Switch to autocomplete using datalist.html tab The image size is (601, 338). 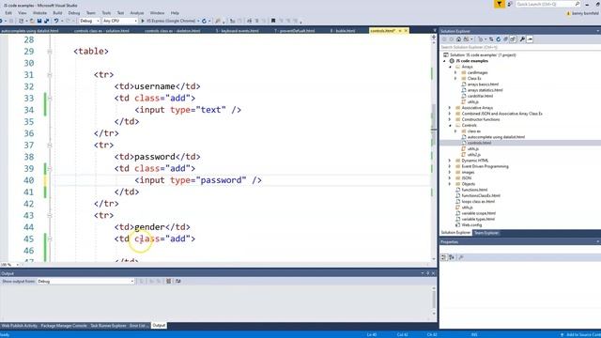pyautogui.click(x=30, y=31)
